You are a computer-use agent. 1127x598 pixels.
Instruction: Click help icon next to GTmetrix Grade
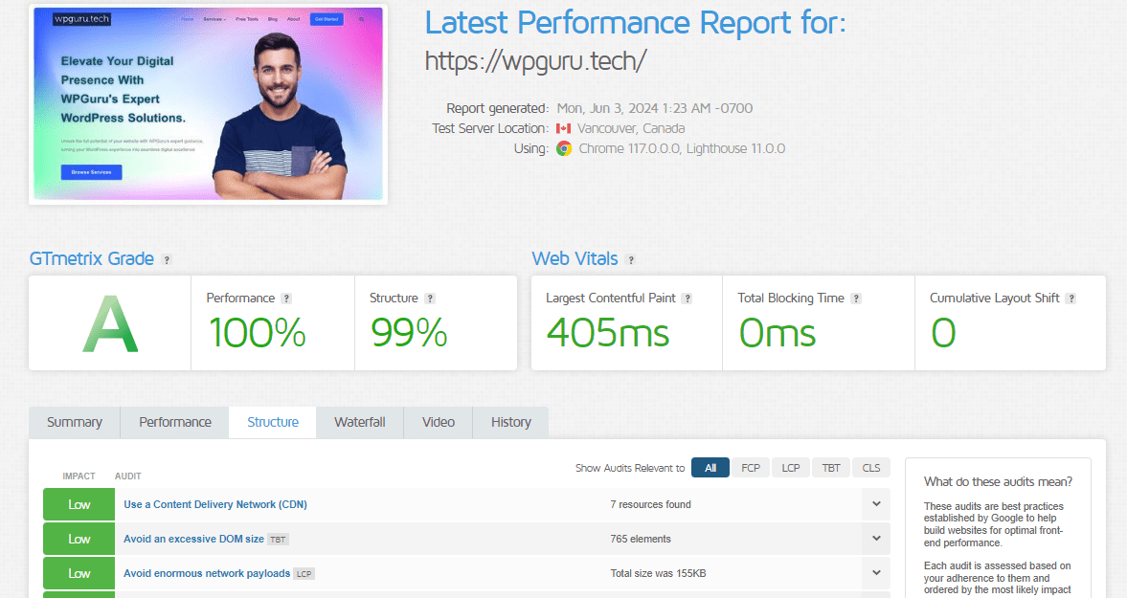tap(167, 260)
